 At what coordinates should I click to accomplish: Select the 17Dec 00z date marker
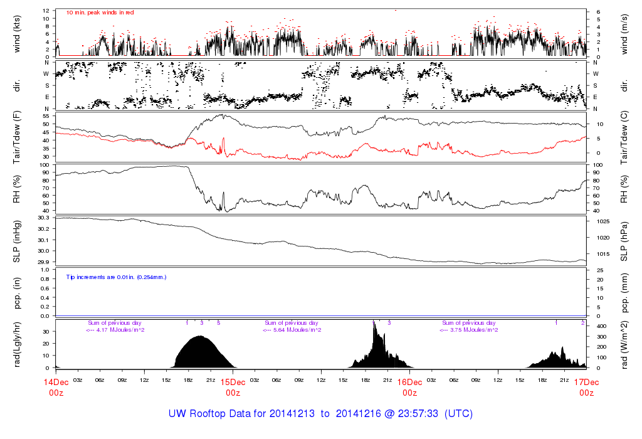pyautogui.click(x=586, y=387)
